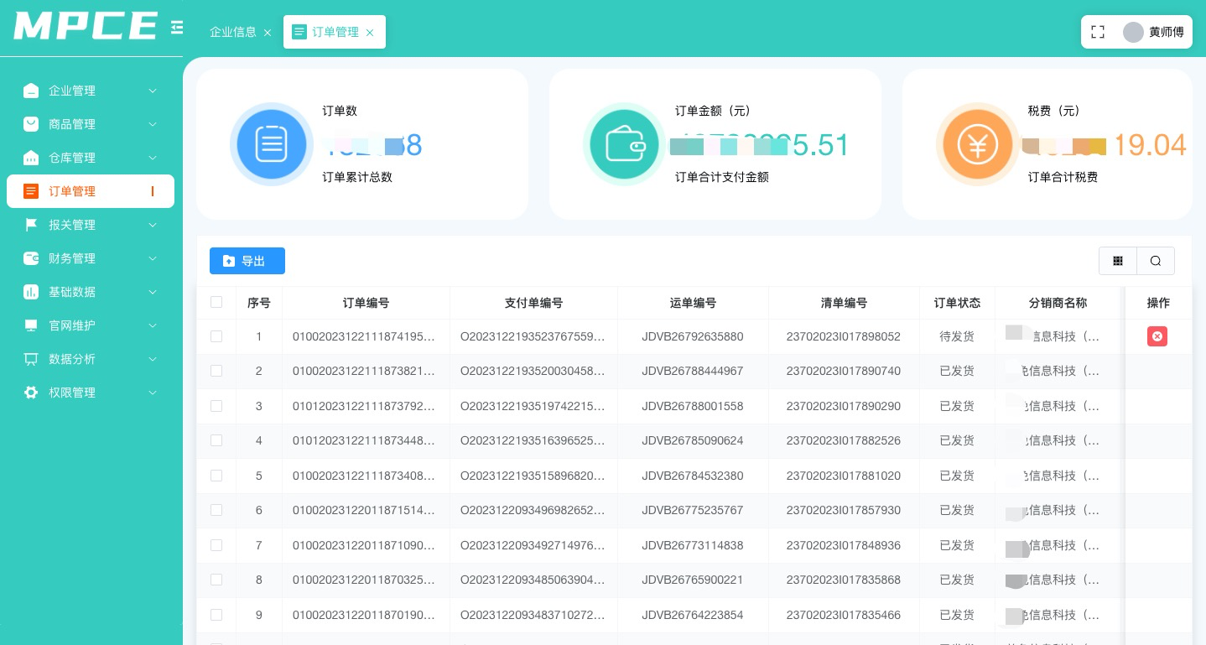Click the red cancel icon in row 1
The image size is (1206, 645).
tap(1157, 336)
